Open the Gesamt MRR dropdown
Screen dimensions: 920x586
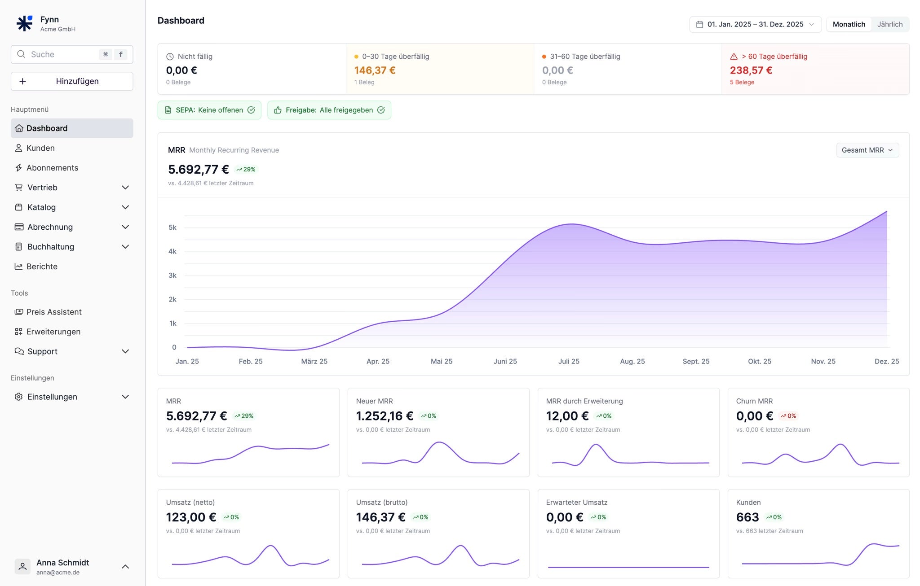coord(867,150)
